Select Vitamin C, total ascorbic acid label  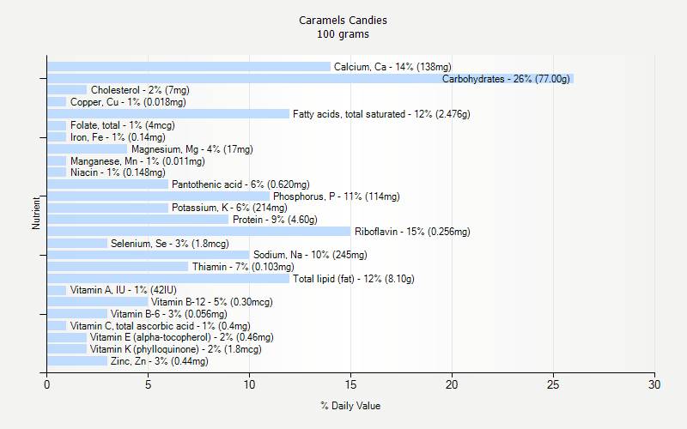click(x=161, y=326)
